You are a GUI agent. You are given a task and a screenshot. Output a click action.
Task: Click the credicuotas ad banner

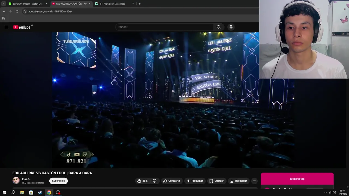297,179
